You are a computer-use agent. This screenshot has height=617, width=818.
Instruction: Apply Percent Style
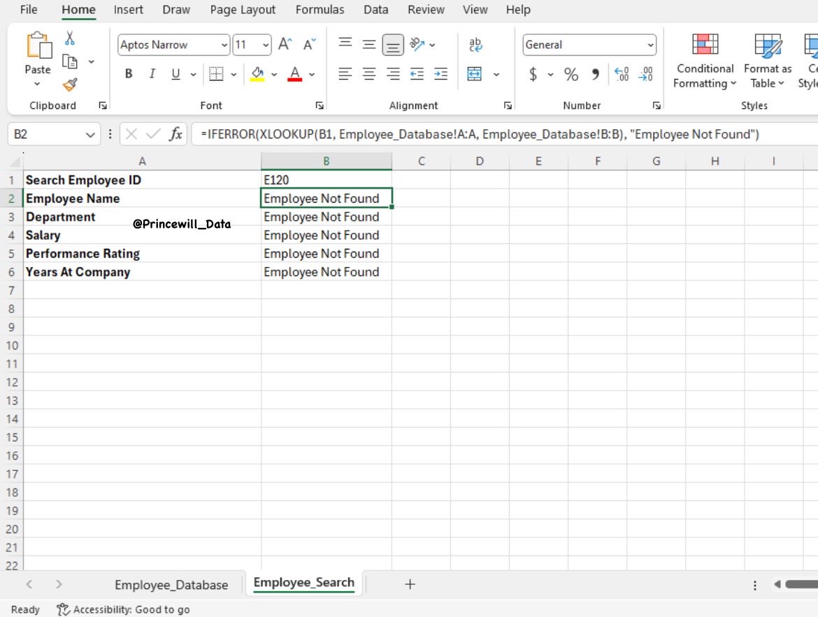click(571, 74)
